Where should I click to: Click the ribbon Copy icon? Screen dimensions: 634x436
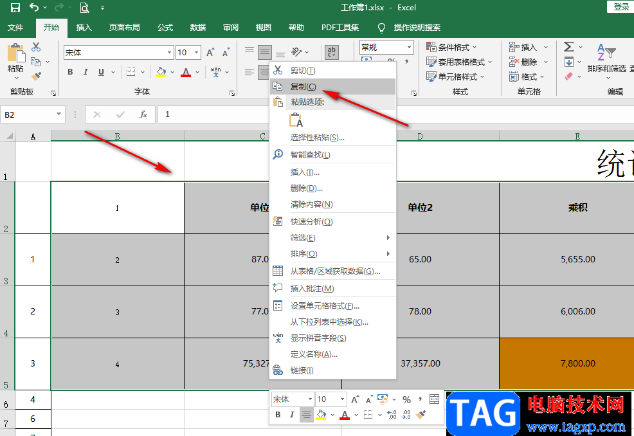tap(36, 62)
